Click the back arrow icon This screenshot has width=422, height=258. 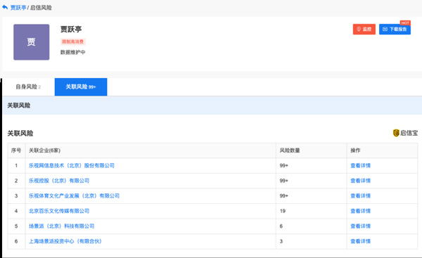5,8
